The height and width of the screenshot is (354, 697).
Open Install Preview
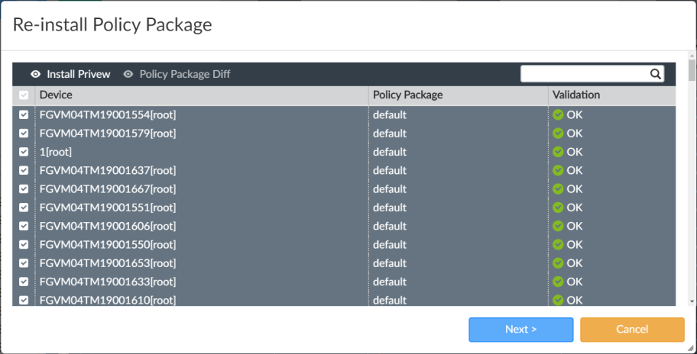click(70, 74)
